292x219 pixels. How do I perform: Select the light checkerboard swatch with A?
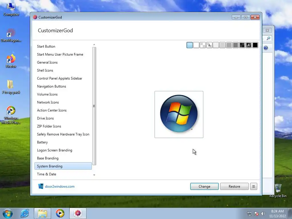209,45
